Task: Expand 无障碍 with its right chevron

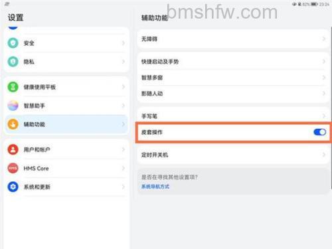Action: 324,39
